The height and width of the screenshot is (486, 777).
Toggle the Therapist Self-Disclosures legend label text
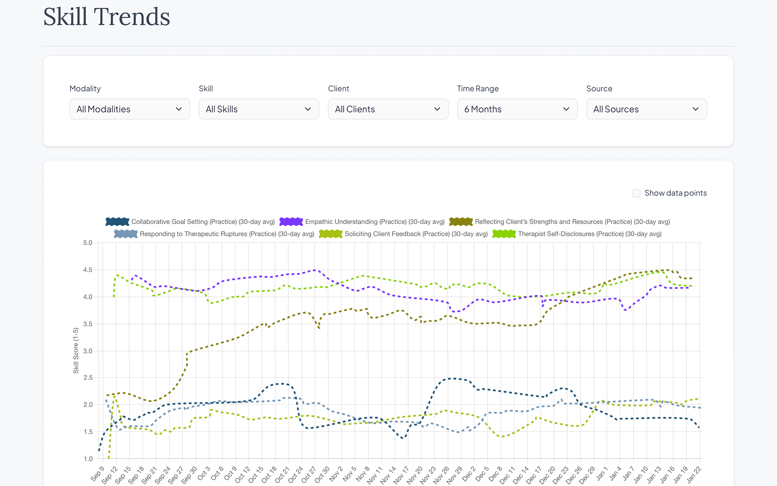coord(590,234)
